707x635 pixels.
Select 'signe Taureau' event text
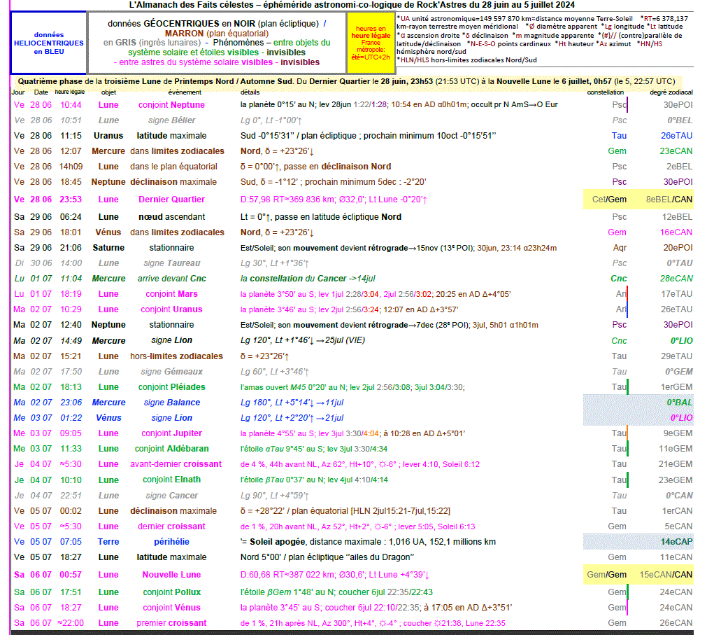point(172,263)
